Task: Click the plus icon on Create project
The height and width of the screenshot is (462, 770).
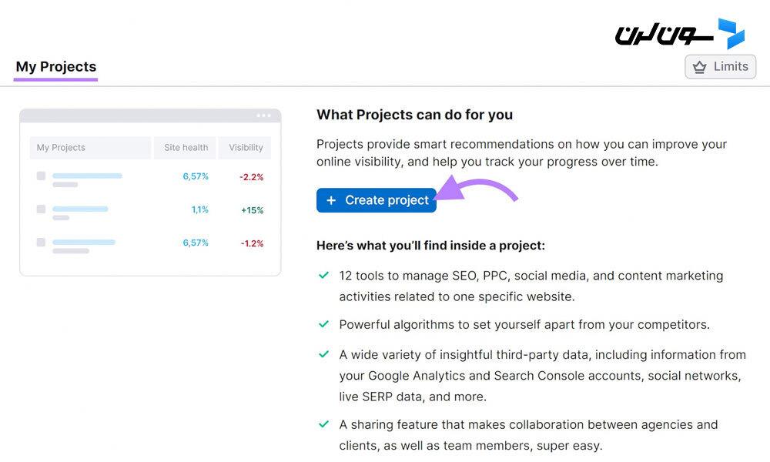Action: coord(331,200)
